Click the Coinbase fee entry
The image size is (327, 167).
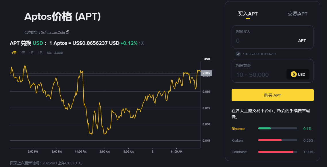tap(239, 152)
